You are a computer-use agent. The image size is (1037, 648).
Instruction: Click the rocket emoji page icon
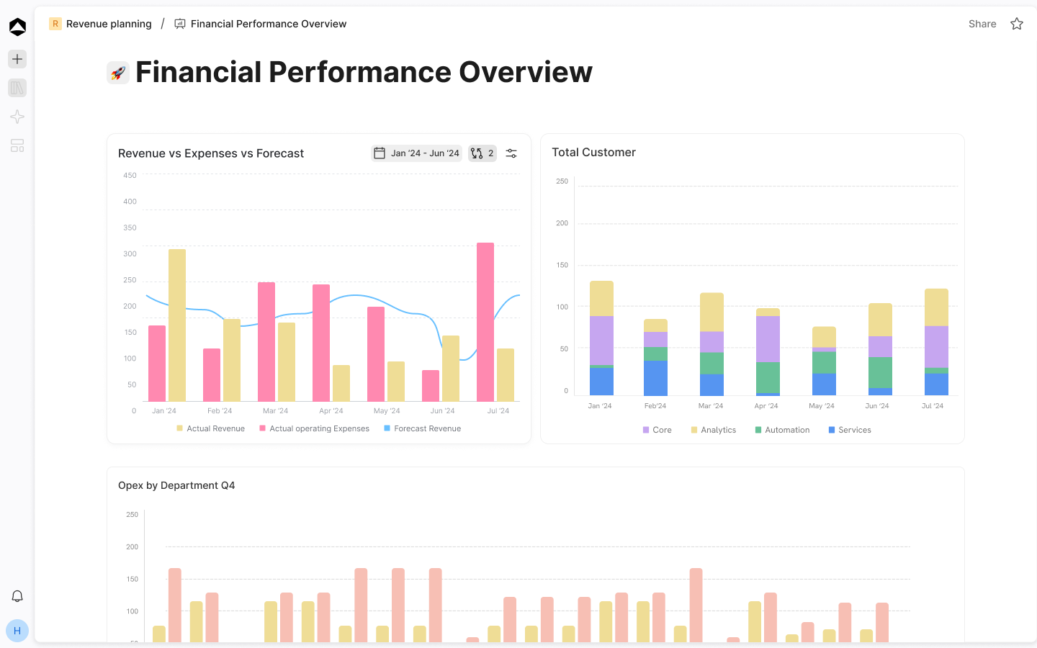pos(118,73)
